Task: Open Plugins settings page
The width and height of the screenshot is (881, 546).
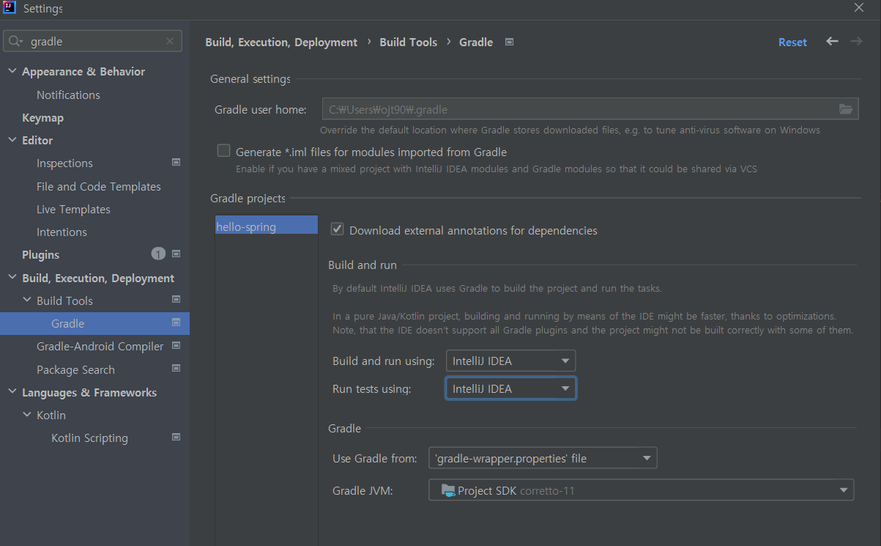Action: click(40, 254)
